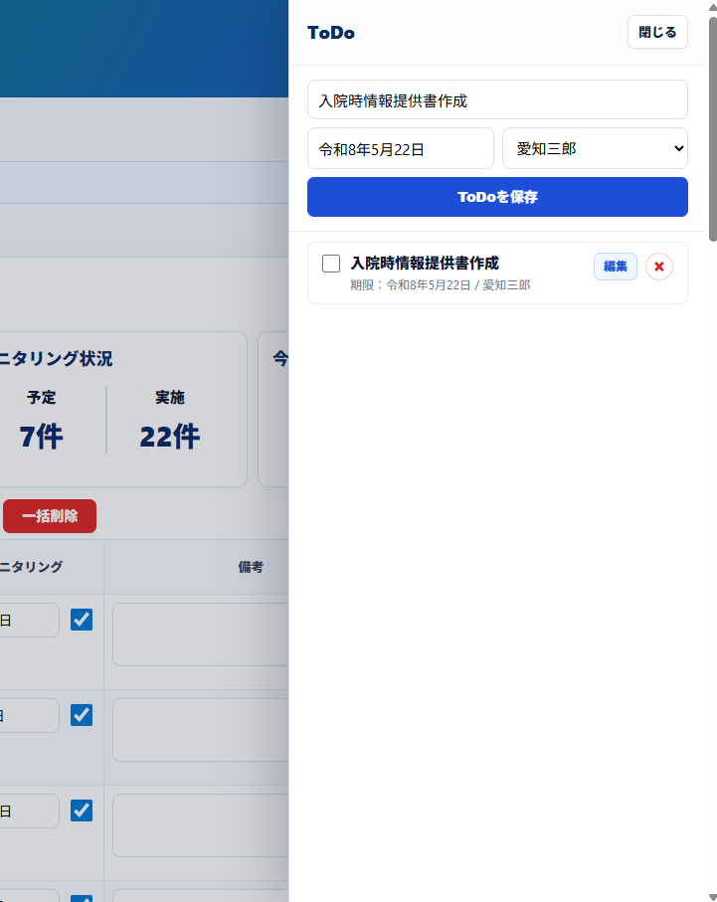Click the ToDo panel heading
This screenshot has width=717, height=902.
click(331, 33)
